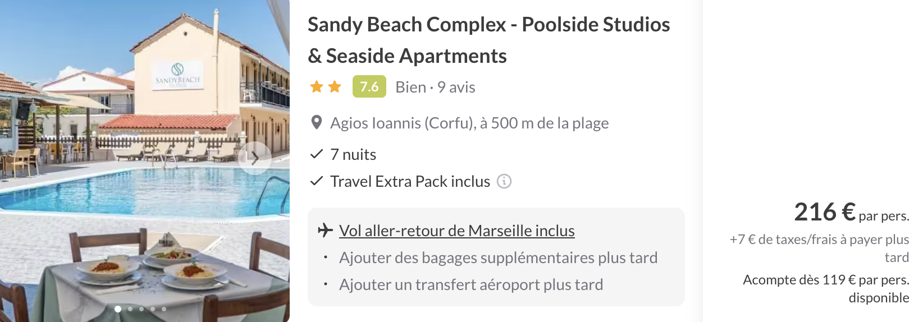Click Ajouter un transfert aéroport plus tard
The width and height of the screenshot is (923, 322).
pos(470,284)
